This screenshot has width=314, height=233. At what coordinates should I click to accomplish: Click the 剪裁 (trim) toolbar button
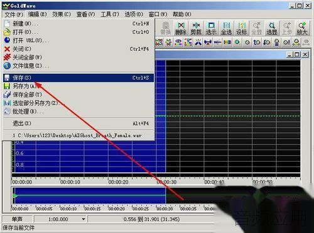(196, 28)
